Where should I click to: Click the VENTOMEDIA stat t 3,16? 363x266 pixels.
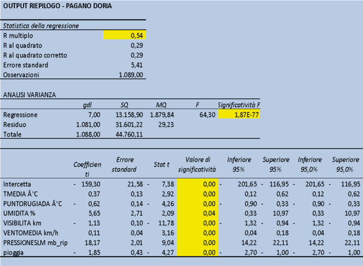[168, 233]
